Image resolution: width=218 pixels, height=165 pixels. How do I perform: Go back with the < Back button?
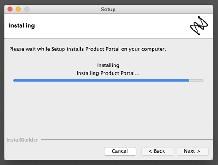(x=157, y=151)
